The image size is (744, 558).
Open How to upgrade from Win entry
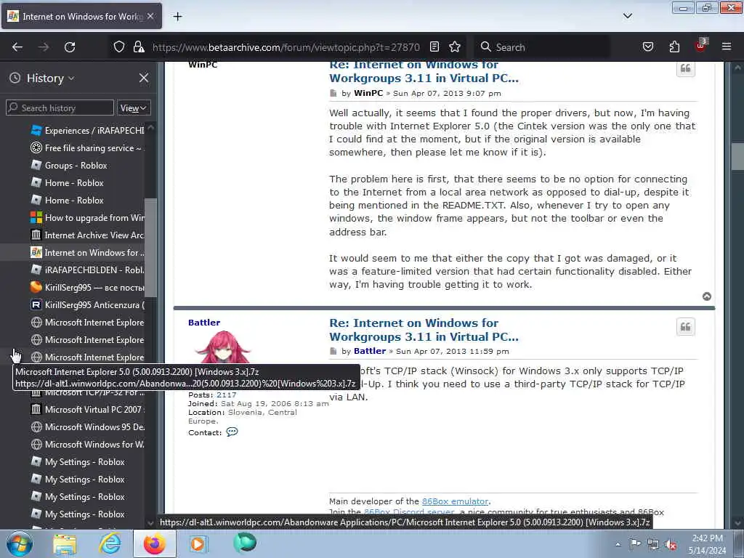pos(87,218)
